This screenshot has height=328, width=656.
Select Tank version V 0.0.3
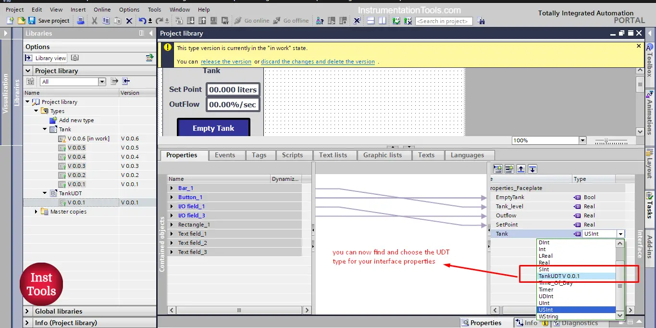point(76,166)
